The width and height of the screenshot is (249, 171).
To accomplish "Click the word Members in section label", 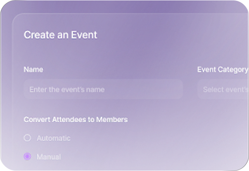I will coord(112,120).
